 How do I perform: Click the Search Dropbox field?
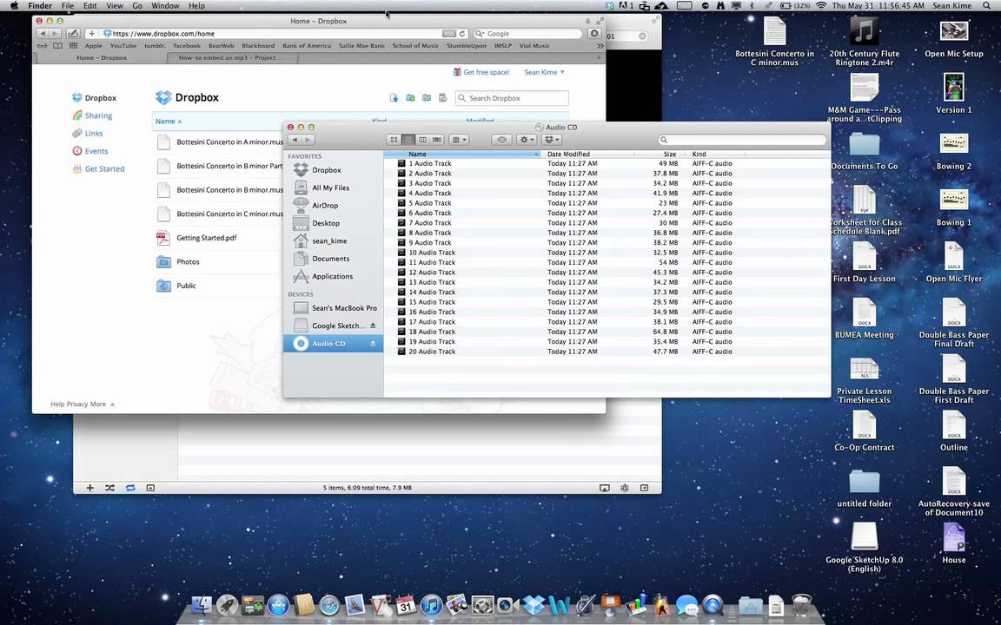pyautogui.click(x=512, y=98)
